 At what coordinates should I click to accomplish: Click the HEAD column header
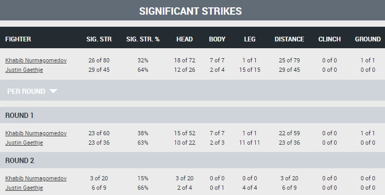(184, 39)
